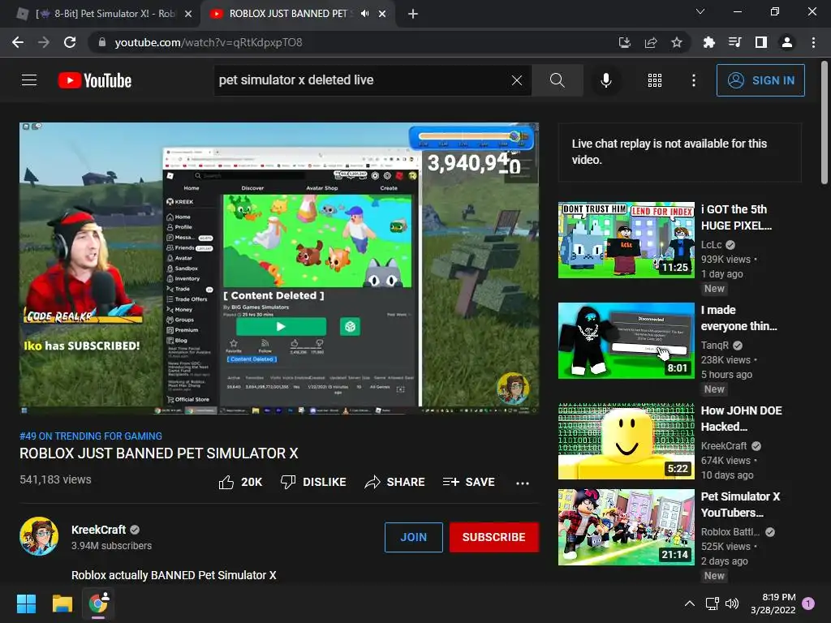Close the ROBLOX JUST BANNED PET tab

coord(382,14)
